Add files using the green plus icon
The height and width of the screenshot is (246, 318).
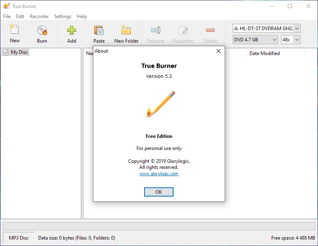pos(72,30)
